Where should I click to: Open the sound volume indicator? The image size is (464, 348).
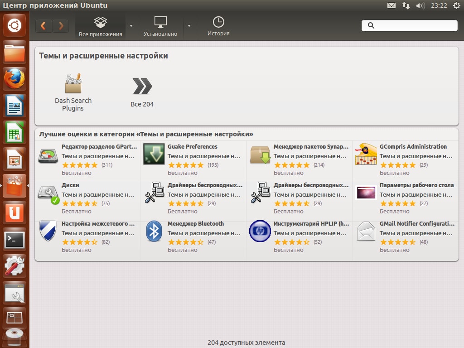[x=420, y=5]
